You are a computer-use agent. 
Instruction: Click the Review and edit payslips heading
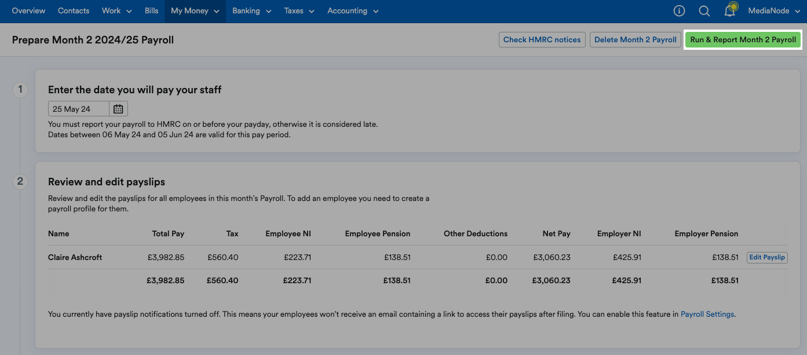[x=107, y=182]
